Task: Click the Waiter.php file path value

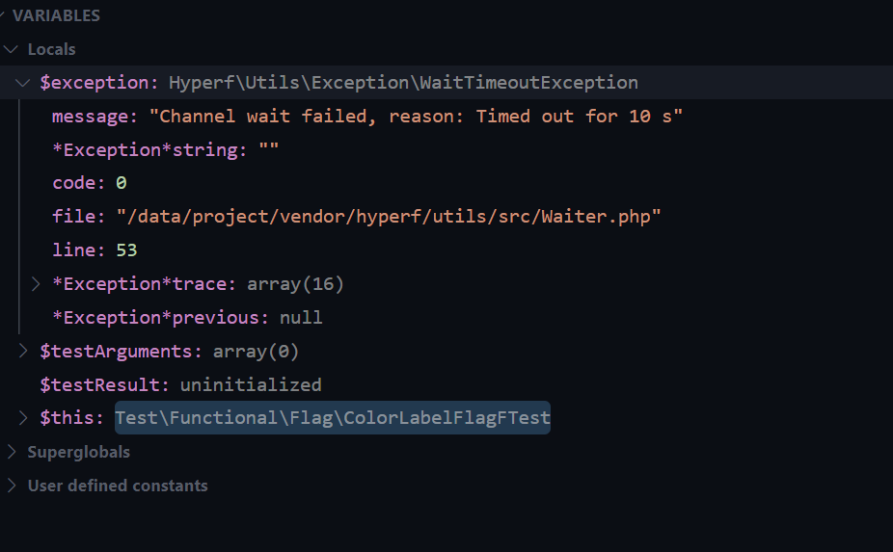Action: (x=389, y=216)
